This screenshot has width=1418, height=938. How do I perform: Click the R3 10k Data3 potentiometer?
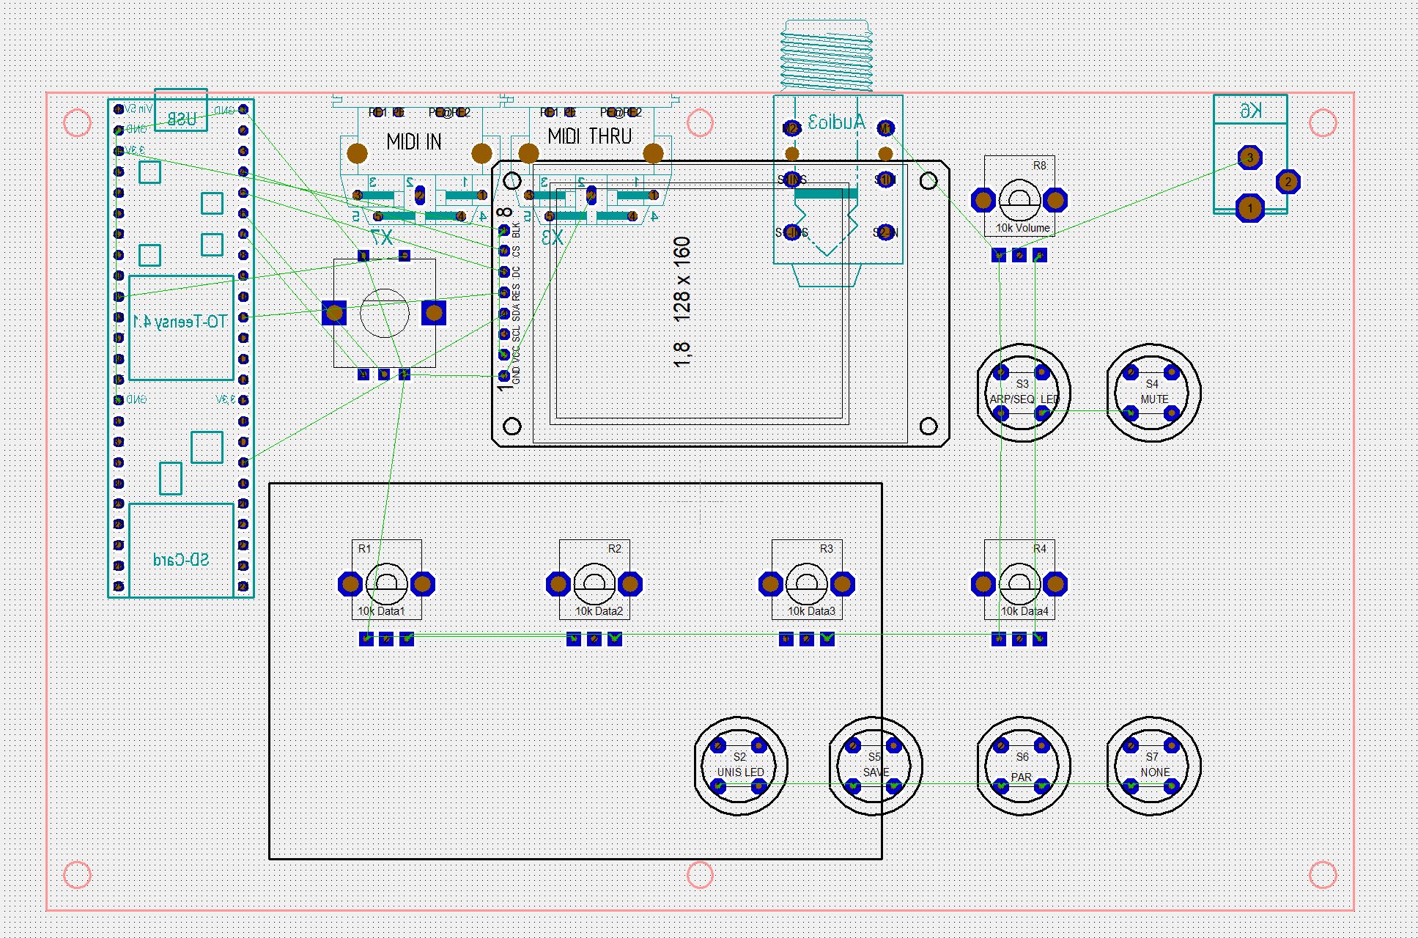806,583
